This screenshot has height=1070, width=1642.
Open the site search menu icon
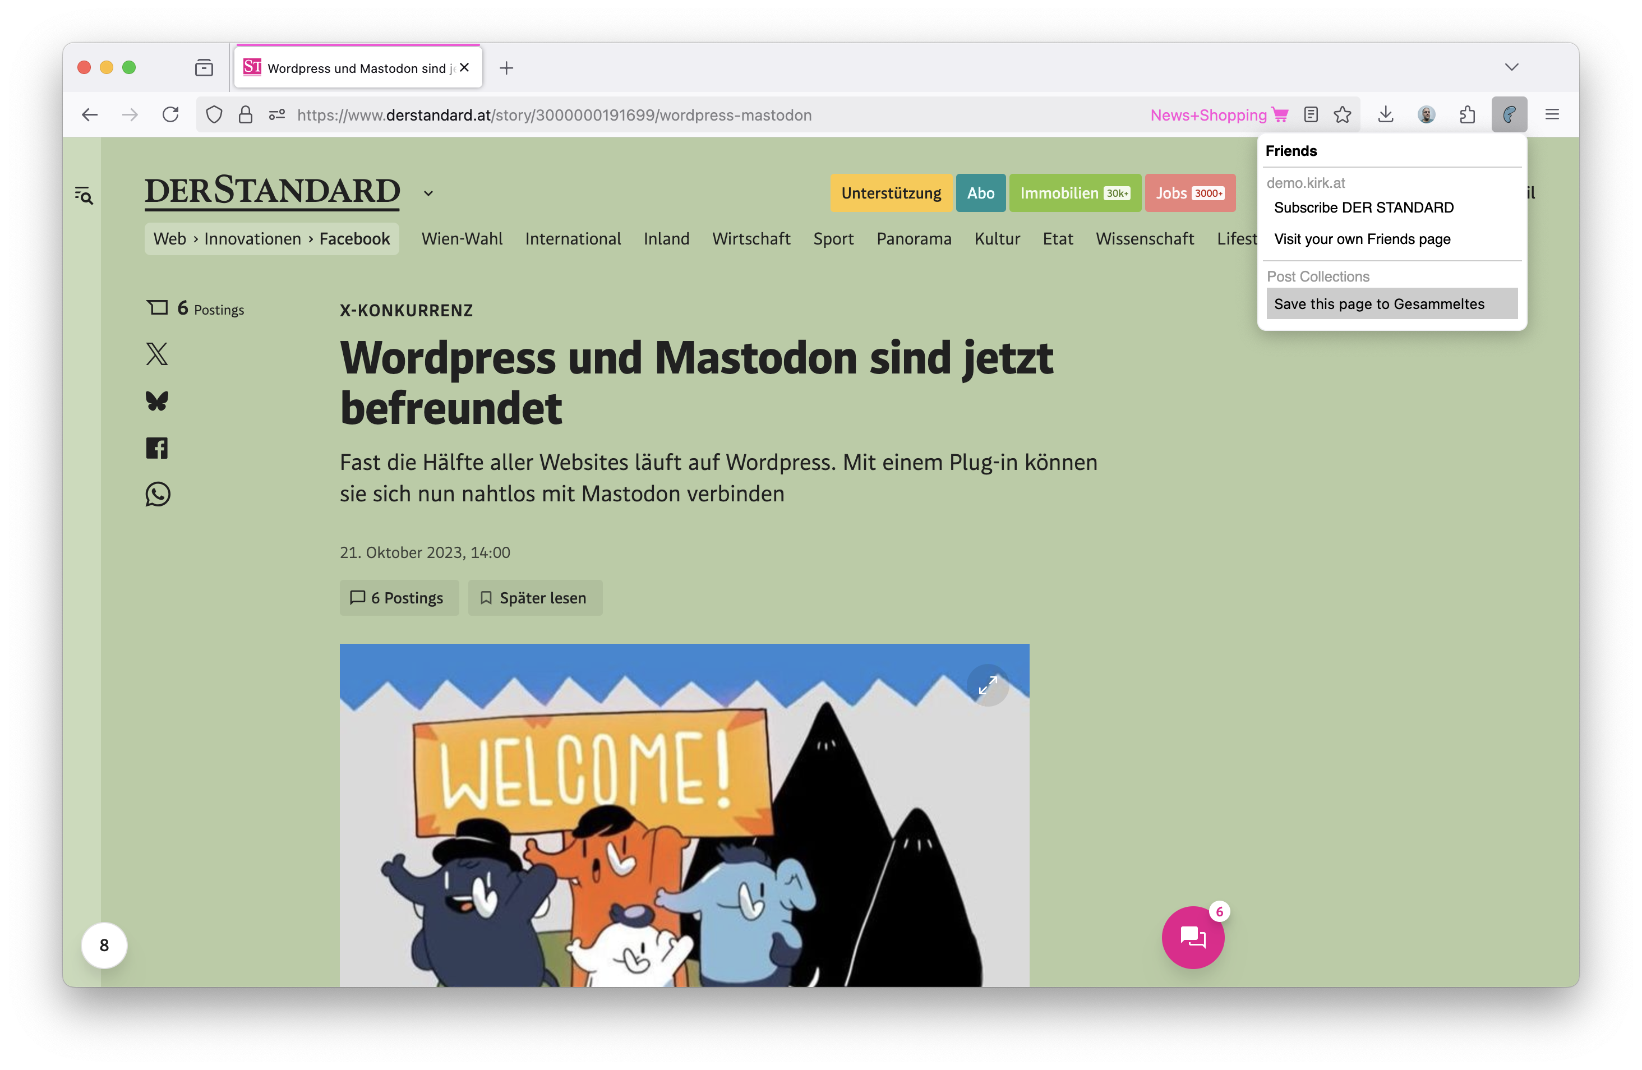(84, 195)
